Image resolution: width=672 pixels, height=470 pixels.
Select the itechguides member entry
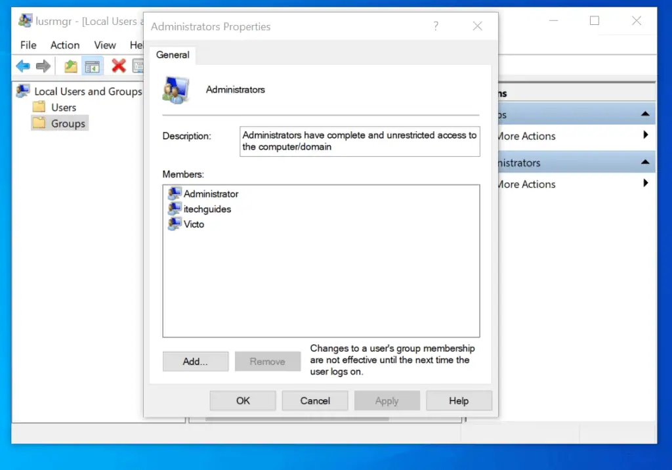(x=207, y=209)
